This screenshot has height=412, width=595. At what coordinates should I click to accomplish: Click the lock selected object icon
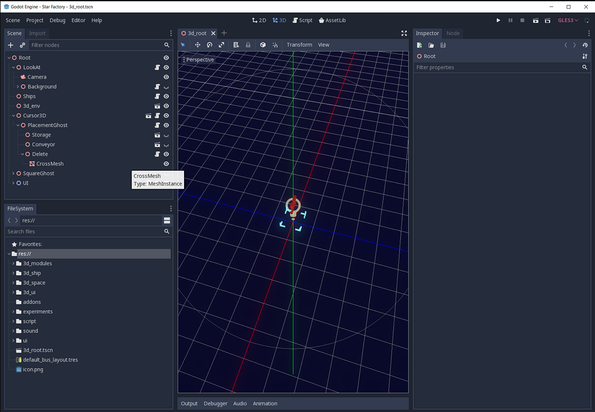tap(248, 45)
